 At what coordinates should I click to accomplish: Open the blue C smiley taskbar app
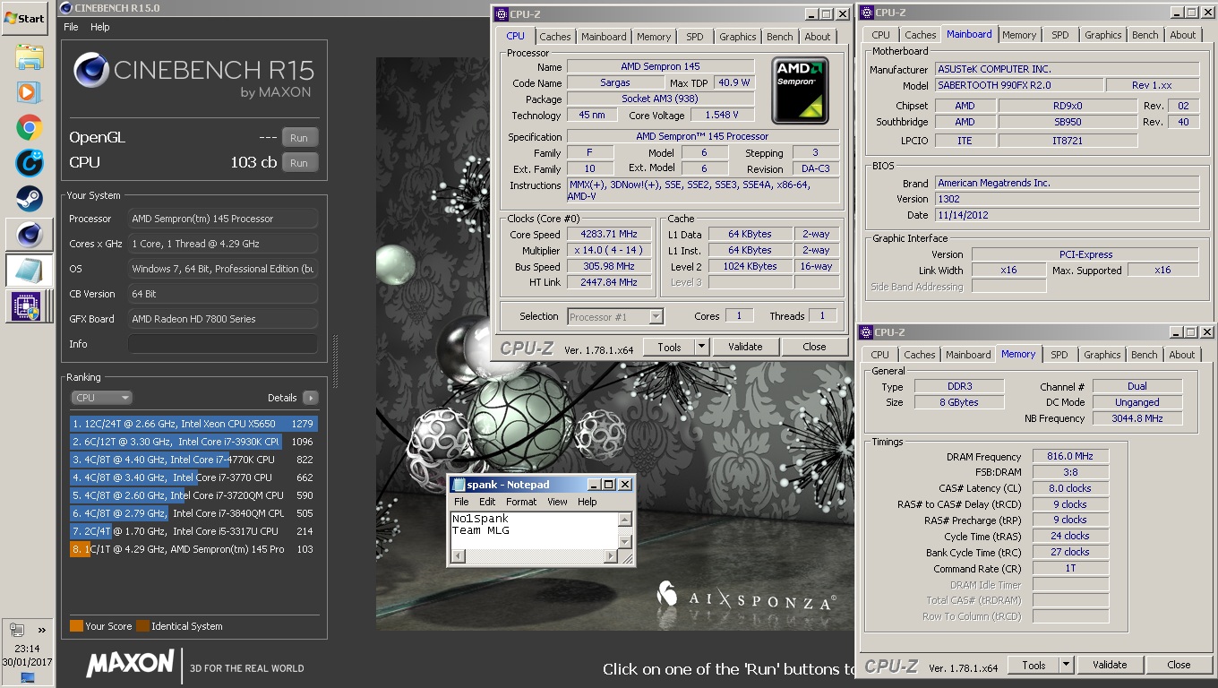30,162
